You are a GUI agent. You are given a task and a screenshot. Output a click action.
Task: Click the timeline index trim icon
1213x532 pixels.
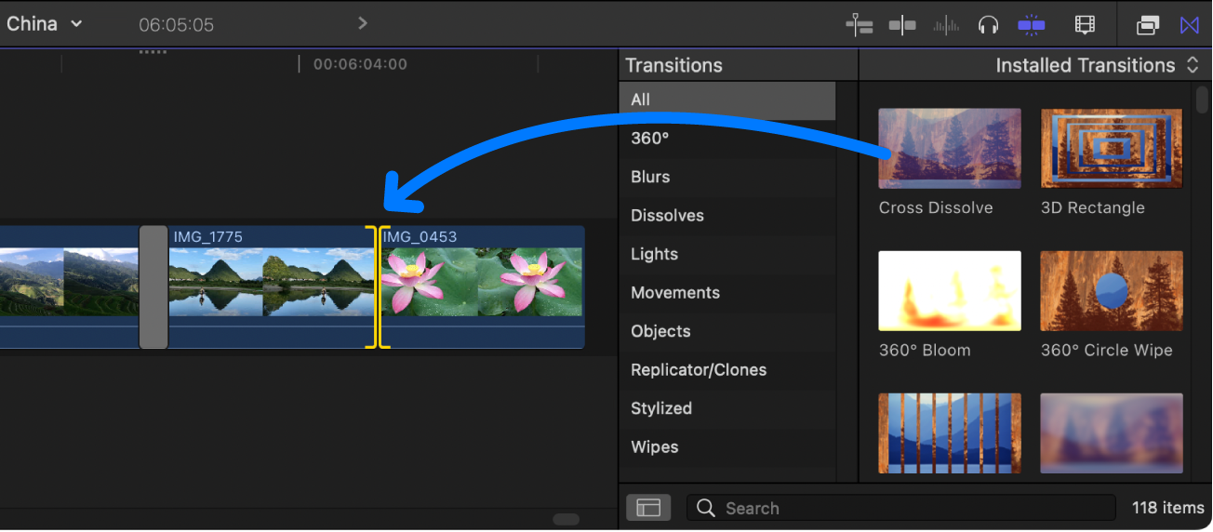tap(860, 25)
